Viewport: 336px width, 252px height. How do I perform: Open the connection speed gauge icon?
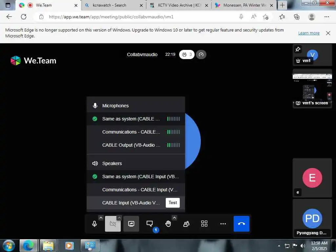(x=201, y=54)
